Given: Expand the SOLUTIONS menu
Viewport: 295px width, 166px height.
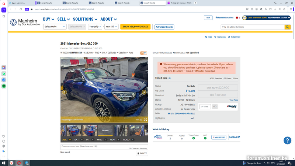Looking at the screenshot, I should coord(85,19).
